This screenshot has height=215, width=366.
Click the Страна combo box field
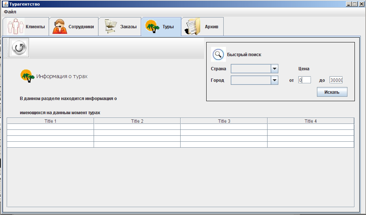pyautogui.click(x=255, y=69)
